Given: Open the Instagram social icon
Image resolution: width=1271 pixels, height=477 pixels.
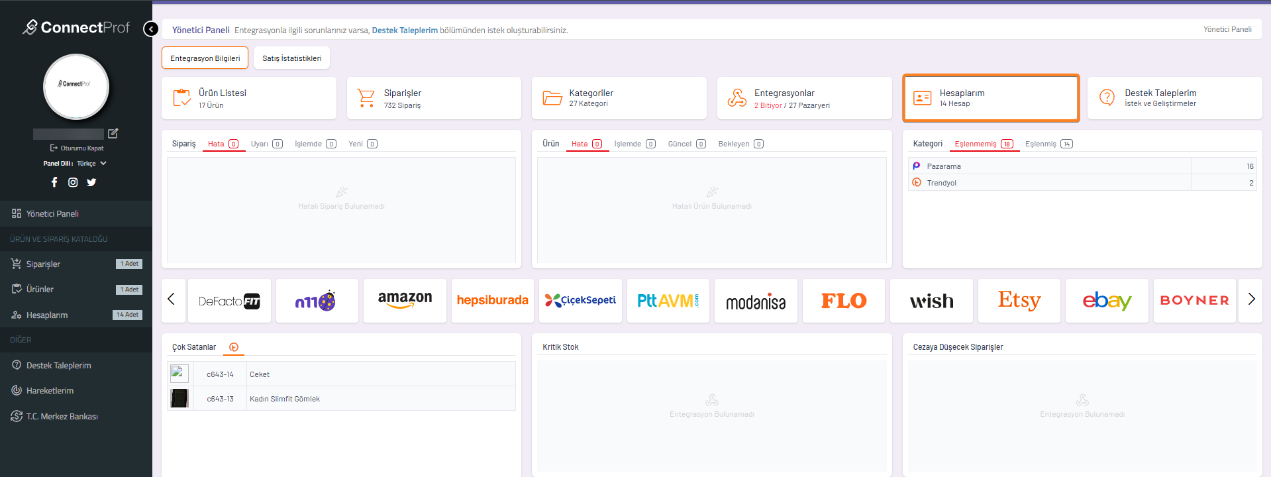Looking at the screenshot, I should tap(73, 182).
